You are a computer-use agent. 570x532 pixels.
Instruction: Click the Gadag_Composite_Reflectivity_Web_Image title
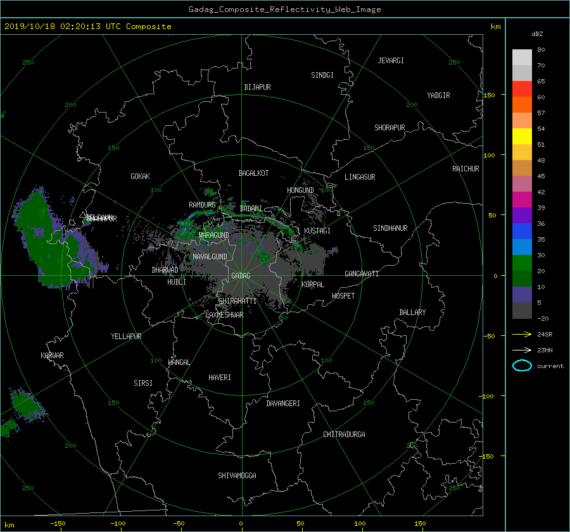(284, 9)
